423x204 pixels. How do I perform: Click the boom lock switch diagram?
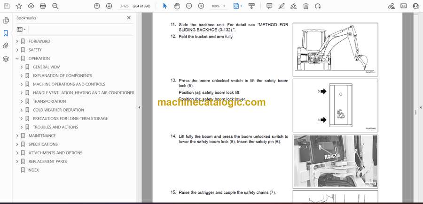coord(335,106)
